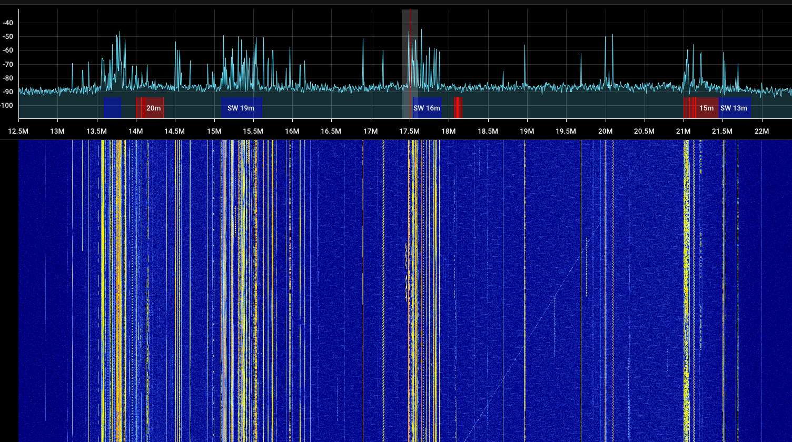This screenshot has height=442, width=792.
Task: Tune to the 13M frequency label
Action: coord(57,131)
